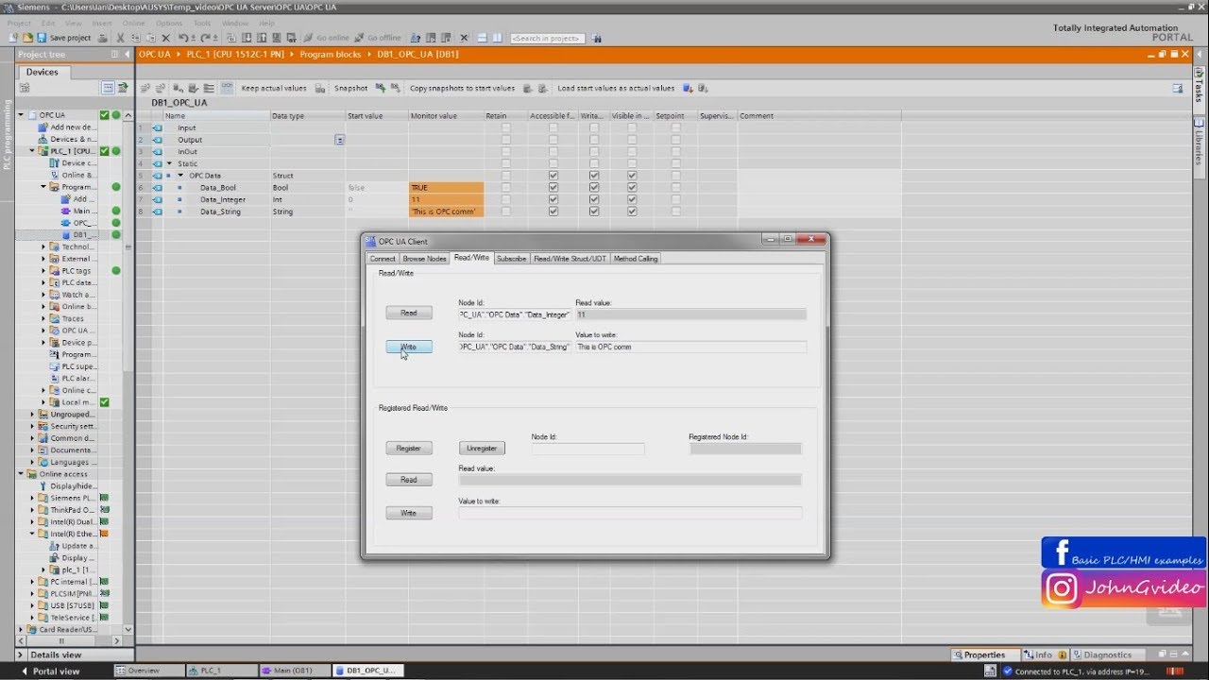Click the Registered Read/Write Node Id field
1209x680 pixels.
587,450
